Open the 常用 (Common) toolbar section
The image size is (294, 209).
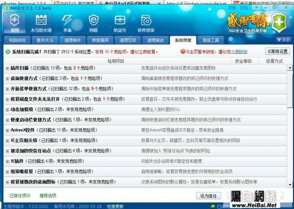15,23
